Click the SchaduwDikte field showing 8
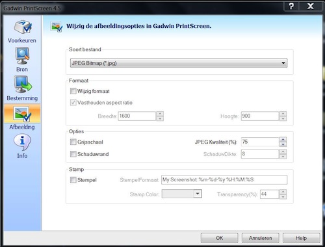325x247 pixels. click(260, 154)
